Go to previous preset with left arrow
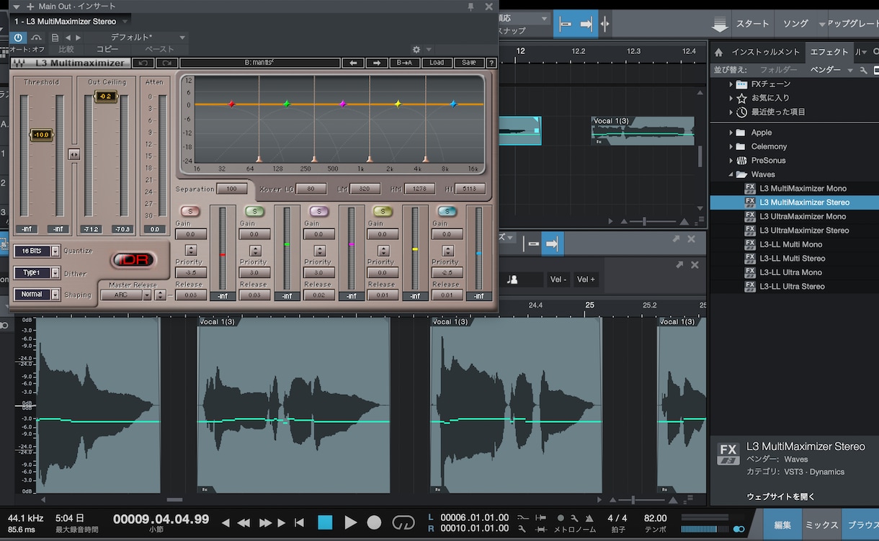This screenshot has width=879, height=541. (x=68, y=37)
